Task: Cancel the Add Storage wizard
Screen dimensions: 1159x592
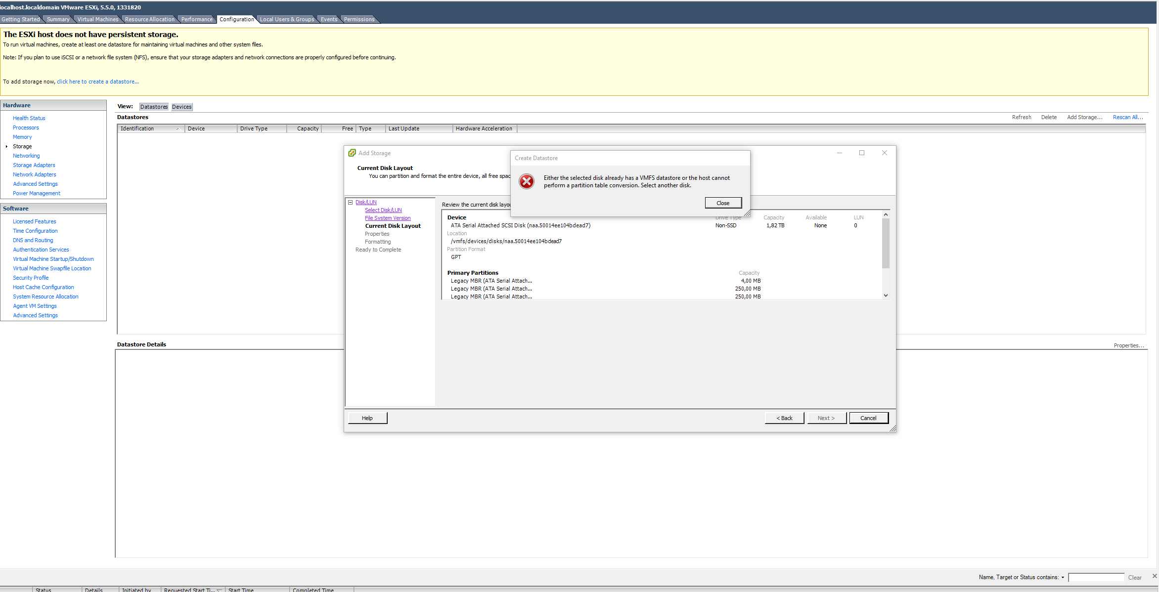Action: pyautogui.click(x=868, y=418)
